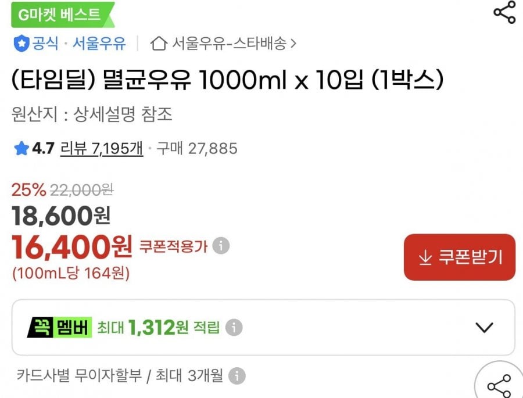Click the blue star rating icon
The width and height of the screenshot is (523, 398).
click(x=20, y=149)
